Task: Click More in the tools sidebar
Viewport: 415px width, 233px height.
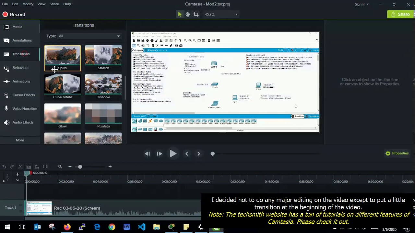Action: tap(20, 140)
